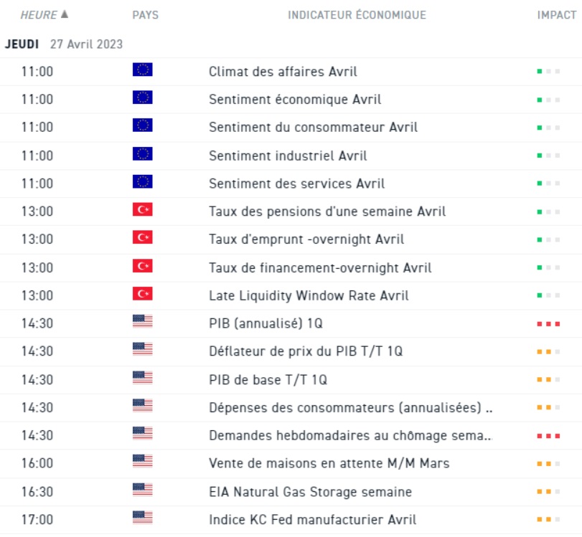Viewport: 582px width, 537px height.
Task: Click the JEUDI 27 Avril 2023 date header
Action: [64, 44]
